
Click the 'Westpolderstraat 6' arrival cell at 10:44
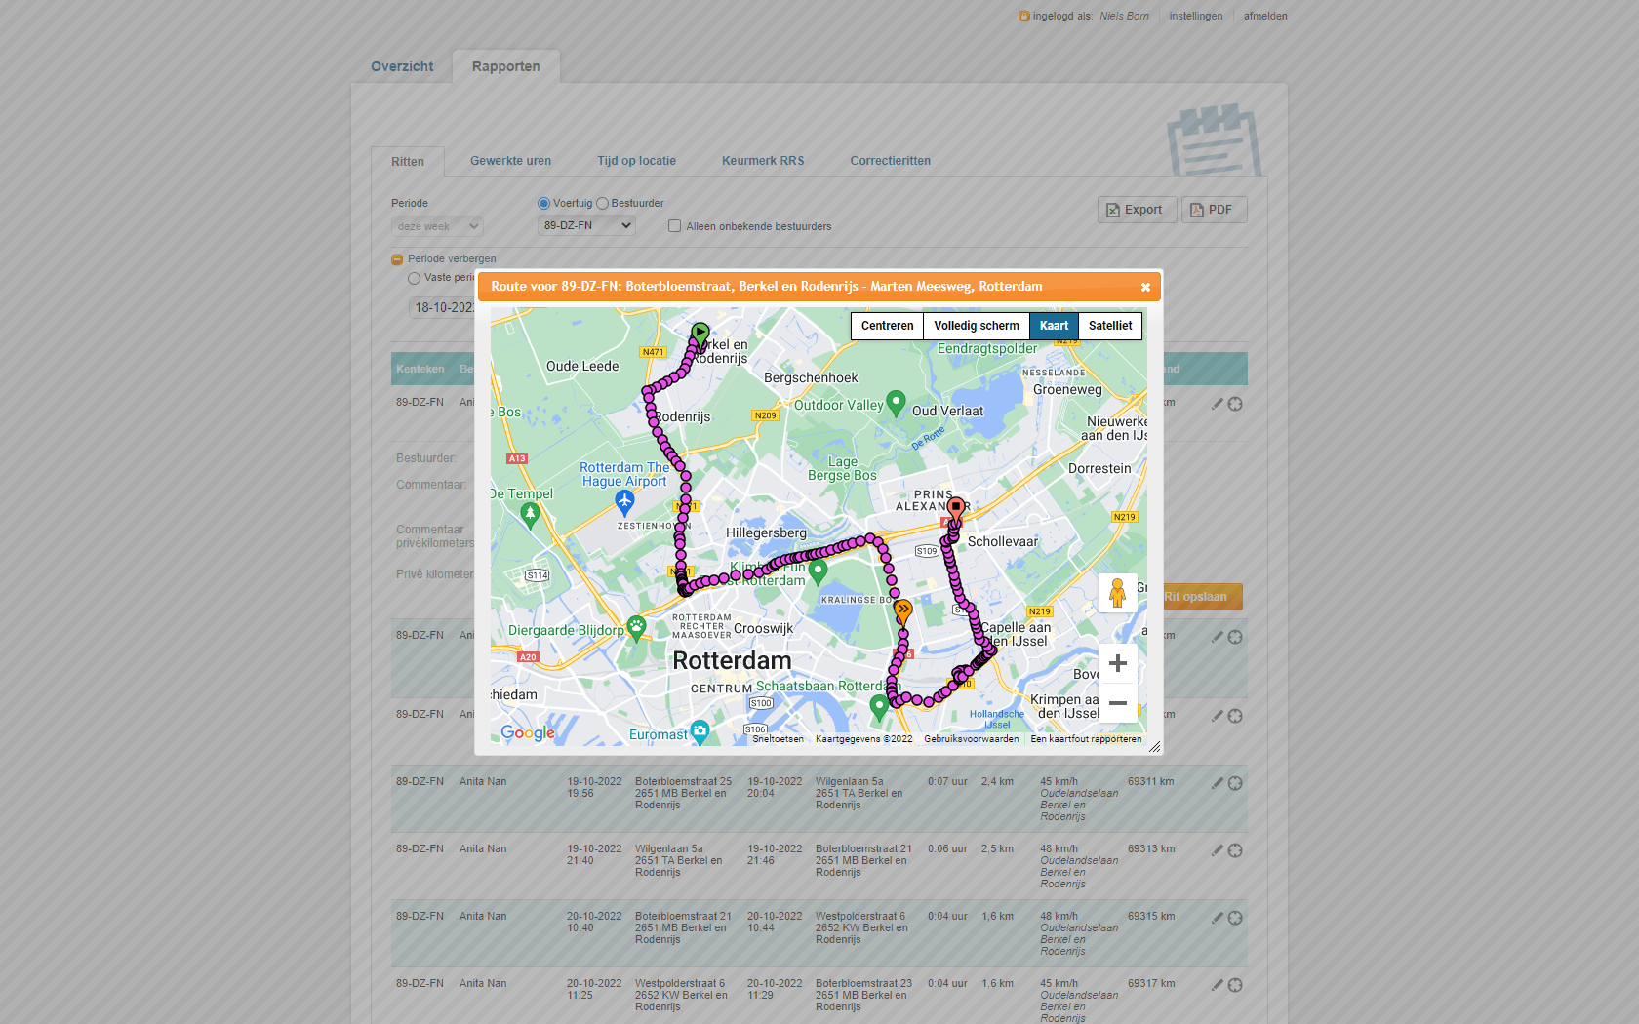862,927
